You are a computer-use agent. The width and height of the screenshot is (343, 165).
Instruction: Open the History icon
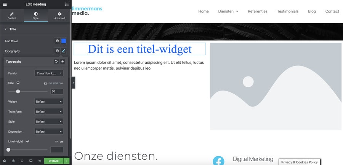click(x=22, y=161)
